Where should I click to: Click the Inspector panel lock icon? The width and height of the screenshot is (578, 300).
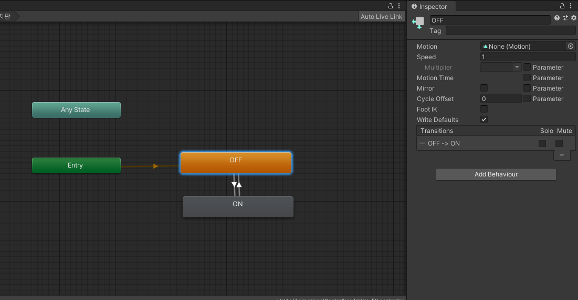562,6
